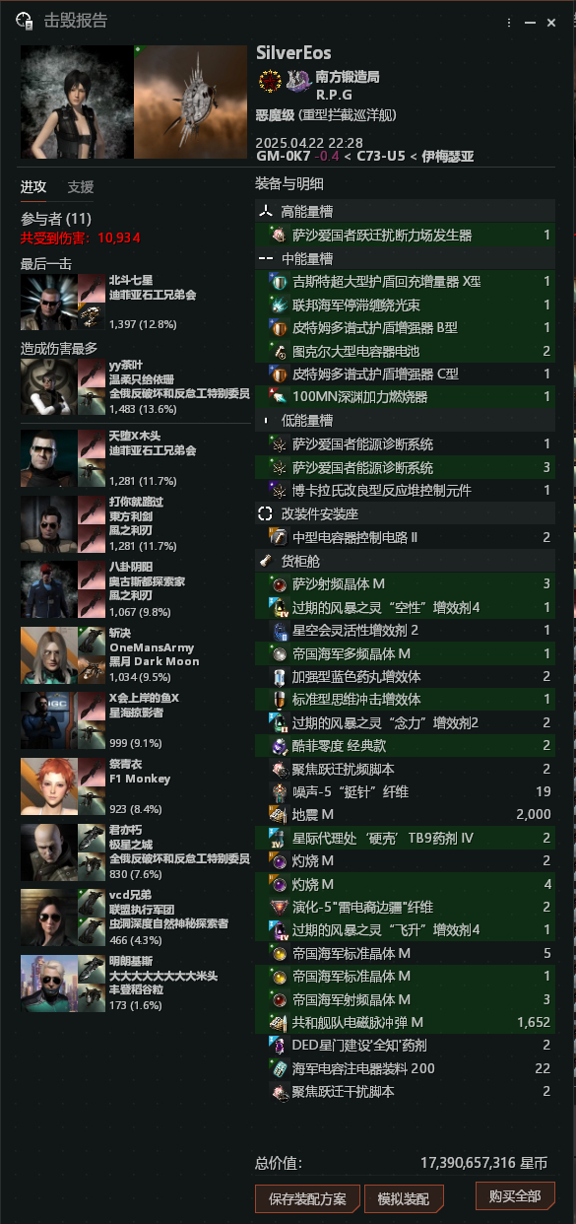Image resolution: width=576 pixels, height=1224 pixels.
Task: Open the window options menu dots
Action: (509, 22)
